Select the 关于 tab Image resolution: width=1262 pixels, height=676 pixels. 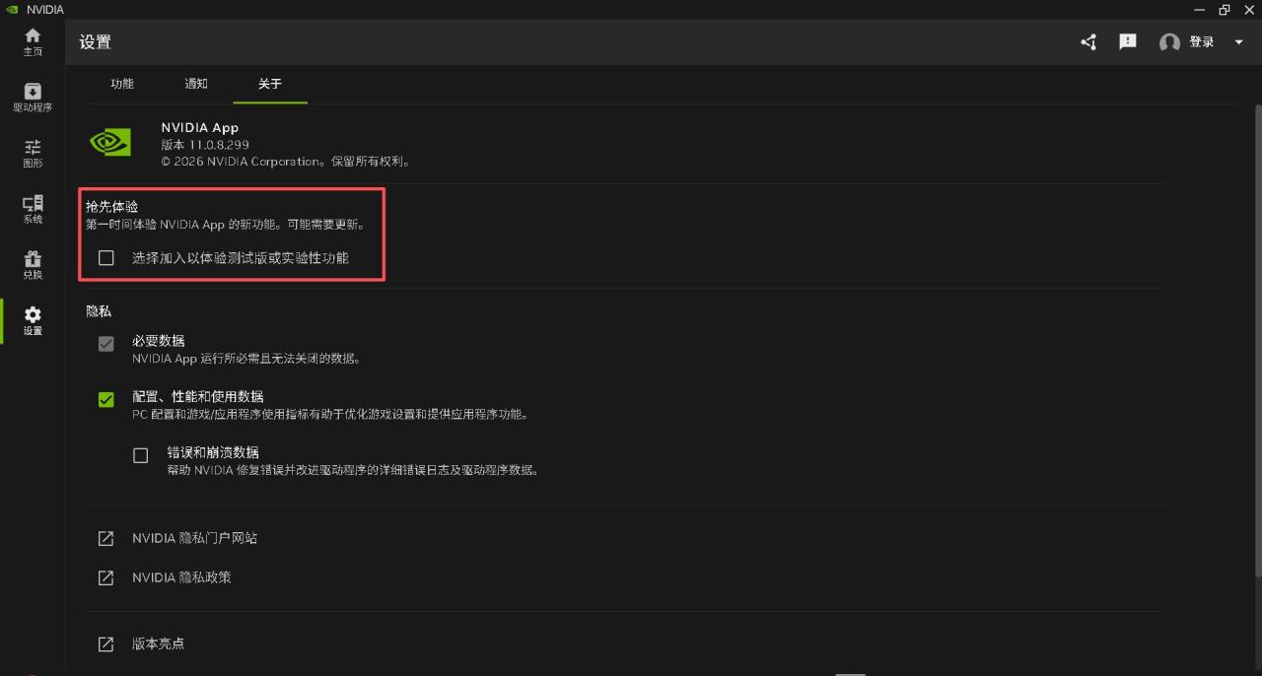(270, 84)
